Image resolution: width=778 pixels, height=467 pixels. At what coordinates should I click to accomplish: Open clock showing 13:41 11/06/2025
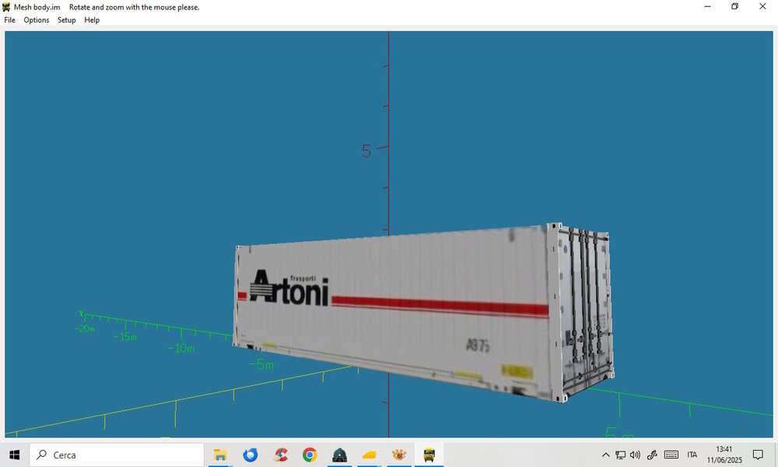724,455
